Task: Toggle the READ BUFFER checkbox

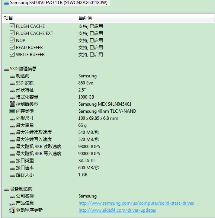Action: tap(12, 47)
